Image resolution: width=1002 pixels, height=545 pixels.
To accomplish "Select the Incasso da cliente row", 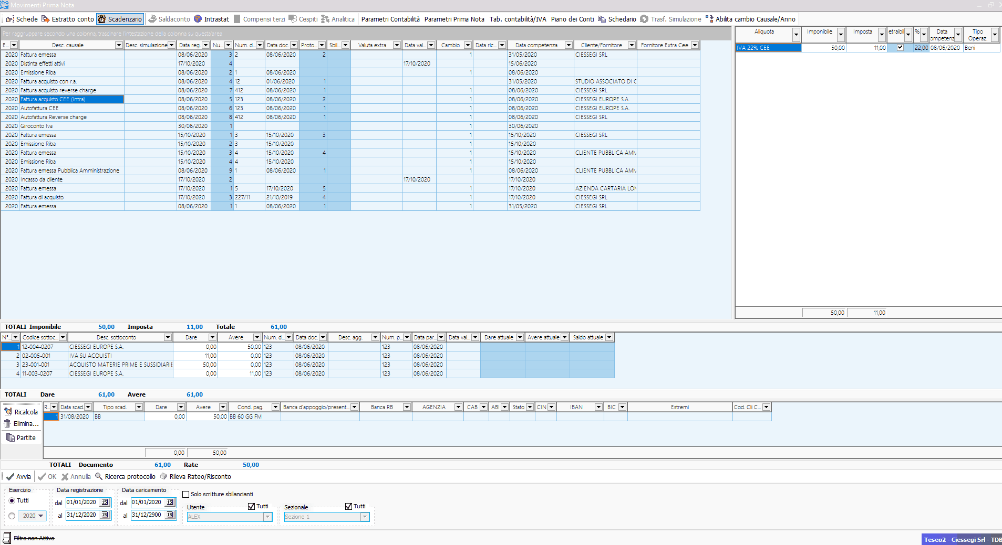I will tap(350, 179).
